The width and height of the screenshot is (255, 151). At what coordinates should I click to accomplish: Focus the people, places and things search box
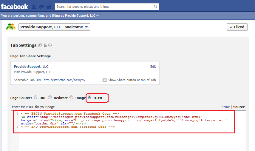click(104, 7)
